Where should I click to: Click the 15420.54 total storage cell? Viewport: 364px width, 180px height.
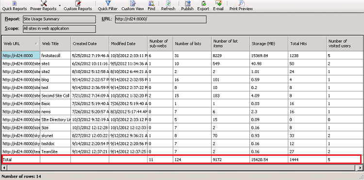point(269,160)
